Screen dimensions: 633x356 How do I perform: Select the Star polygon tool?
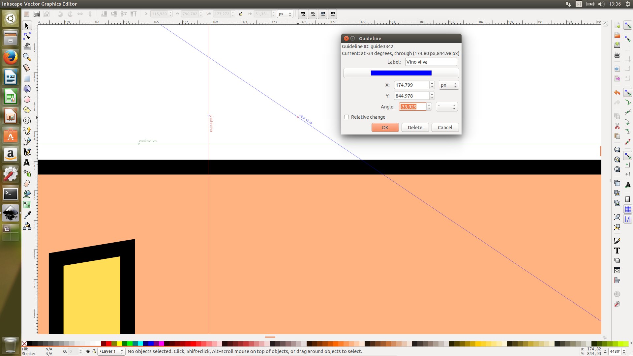click(x=27, y=110)
